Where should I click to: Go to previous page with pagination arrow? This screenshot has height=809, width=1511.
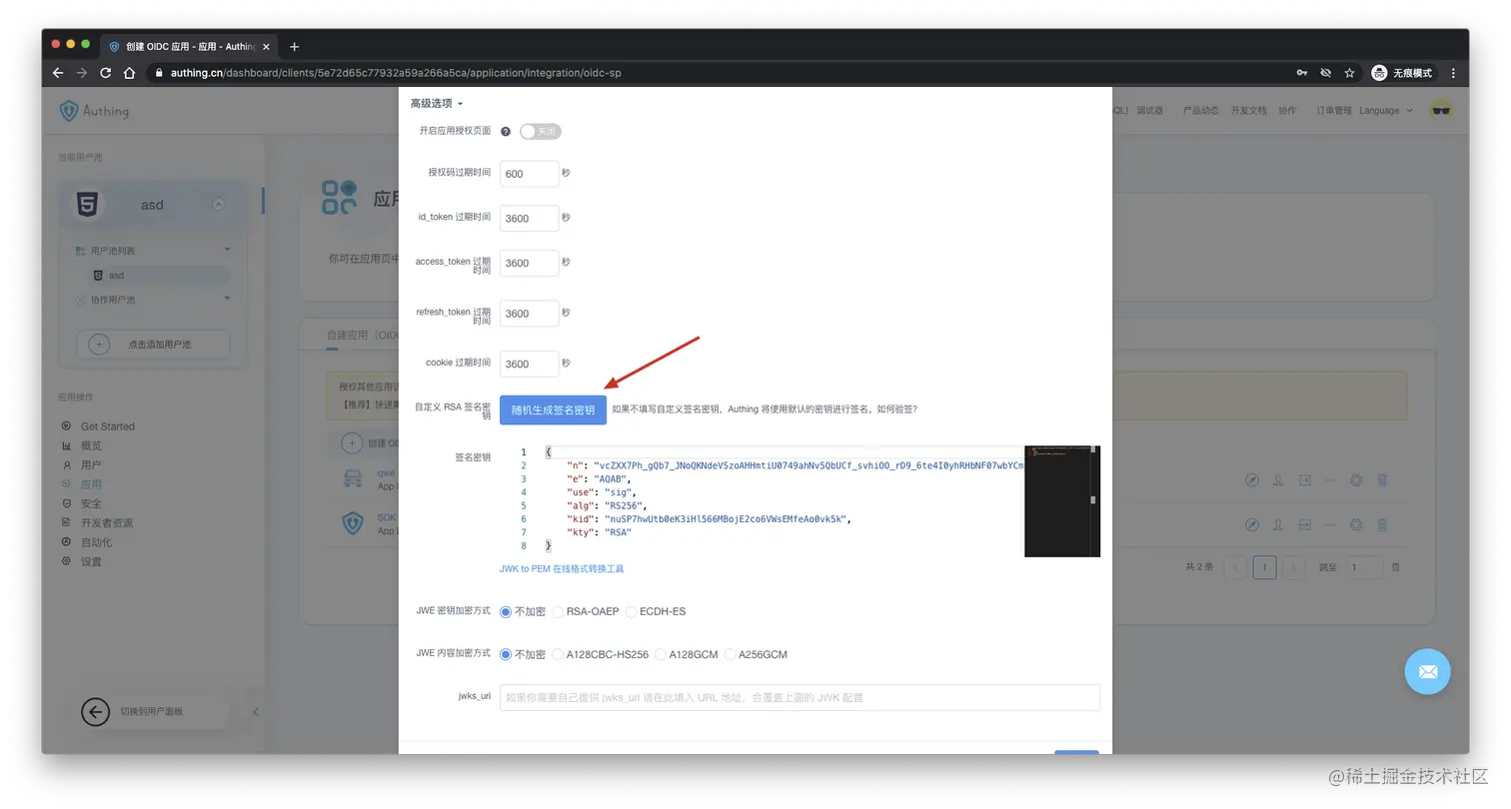[x=1235, y=567]
